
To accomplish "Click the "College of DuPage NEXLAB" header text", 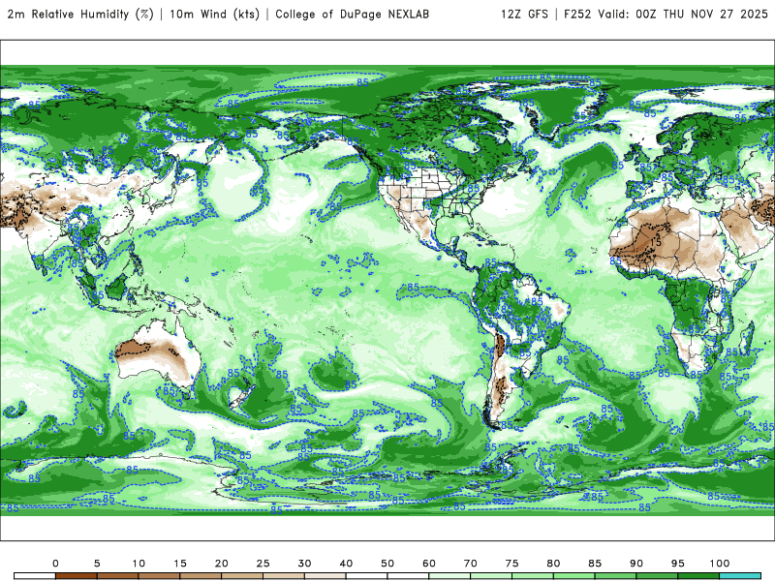I will pyautogui.click(x=352, y=15).
